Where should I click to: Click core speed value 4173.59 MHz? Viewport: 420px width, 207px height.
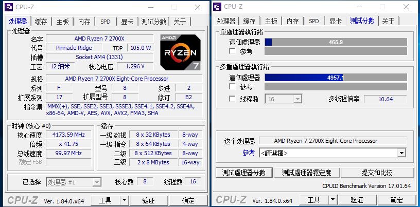68,135
